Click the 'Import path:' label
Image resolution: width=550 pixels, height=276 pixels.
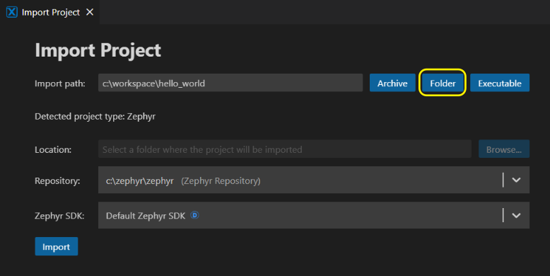pos(60,84)
